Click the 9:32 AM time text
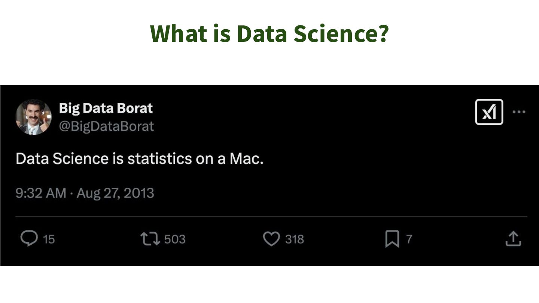 (x=41, y=193)
